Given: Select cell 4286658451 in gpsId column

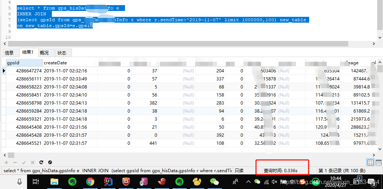Looking at the screenshot, I should (x=24, y=95).
